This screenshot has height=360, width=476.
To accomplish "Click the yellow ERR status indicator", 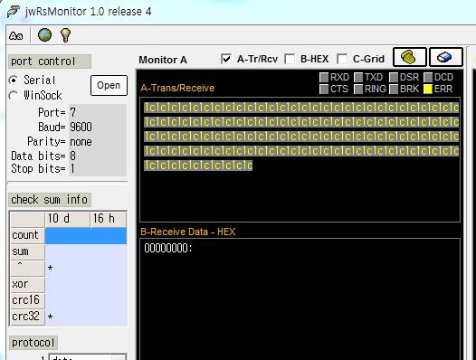I will [x=428, y=90].
